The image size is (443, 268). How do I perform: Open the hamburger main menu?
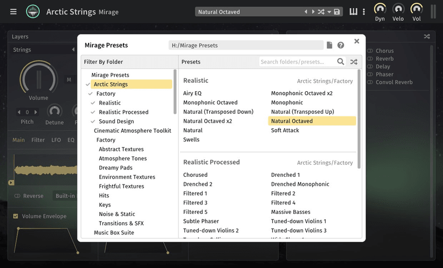tap(13, 12)
